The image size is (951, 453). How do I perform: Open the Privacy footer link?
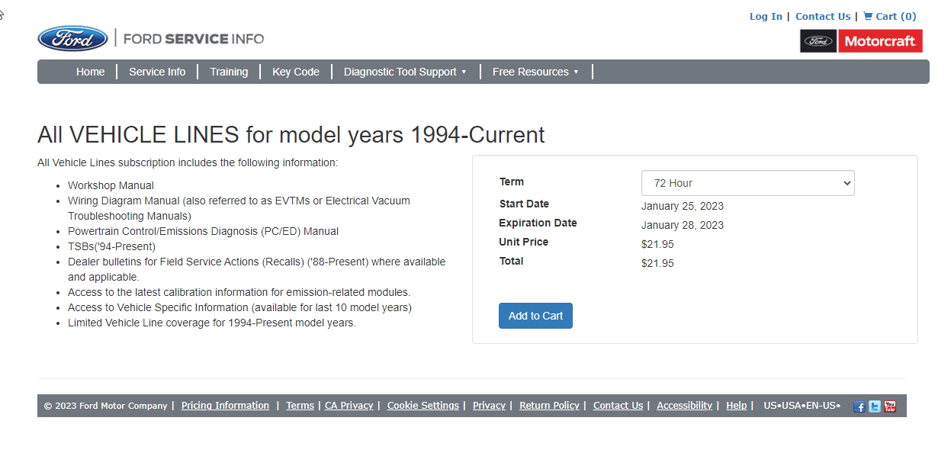coord(489,406)
